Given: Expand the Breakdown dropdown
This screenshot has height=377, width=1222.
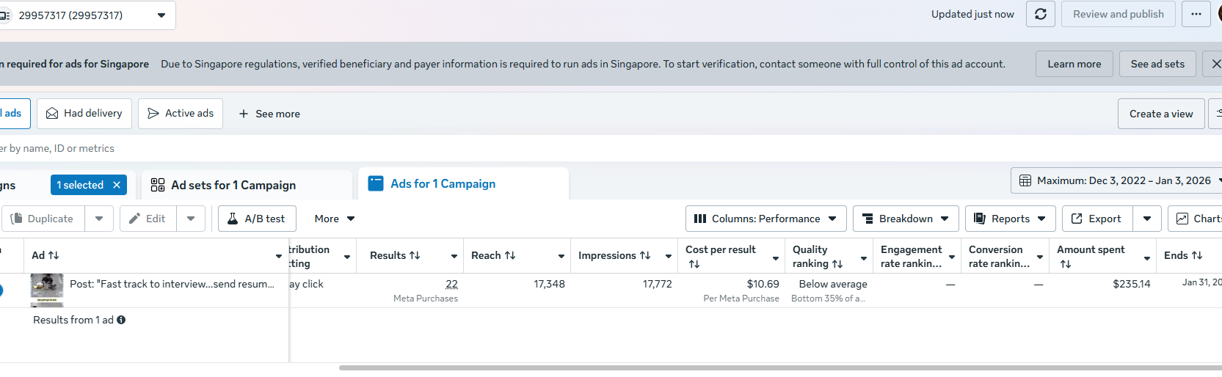Looking at the screenshot, I should (906, 219).
